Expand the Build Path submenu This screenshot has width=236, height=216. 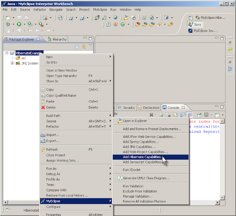pyautogui.click(x=76, y=116)
